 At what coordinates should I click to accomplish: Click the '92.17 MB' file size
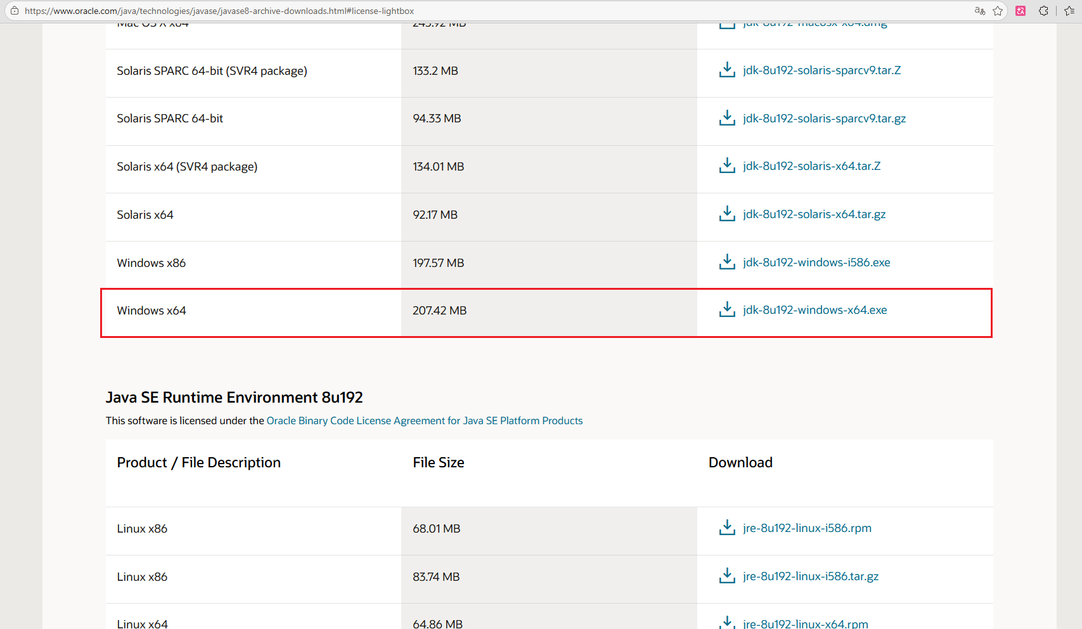point(435,215)
